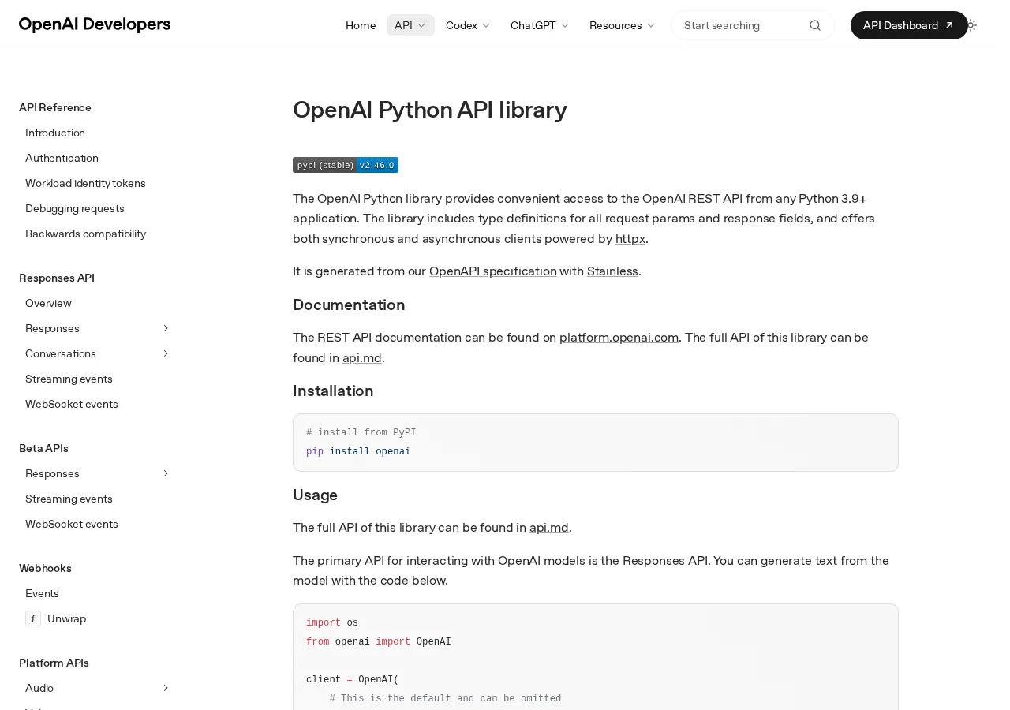1010x710 pixels.
Task: Follow the httpx link
Action: (x=630, y=238)
